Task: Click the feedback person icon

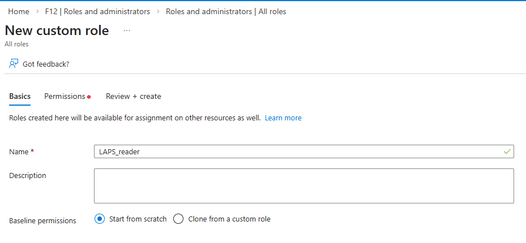Action: click(x=14, y=64)
